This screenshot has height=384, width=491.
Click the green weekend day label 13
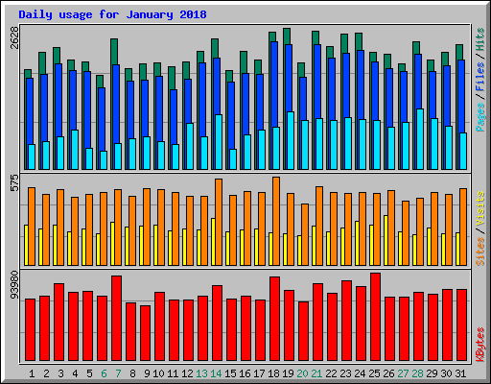[201, 373]
